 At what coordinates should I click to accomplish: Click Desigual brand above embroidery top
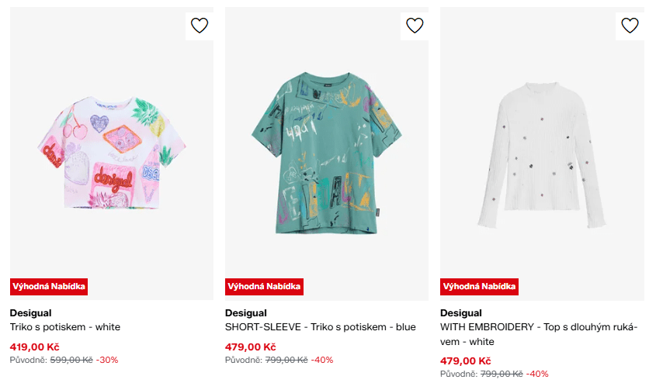460,313
